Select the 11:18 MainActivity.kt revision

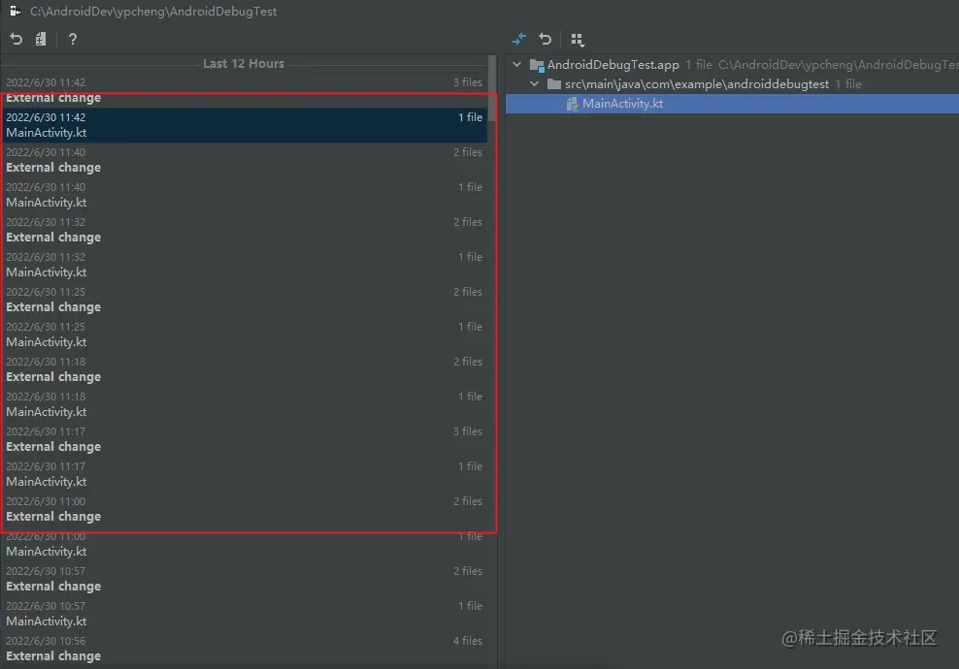tap(244, 404)
